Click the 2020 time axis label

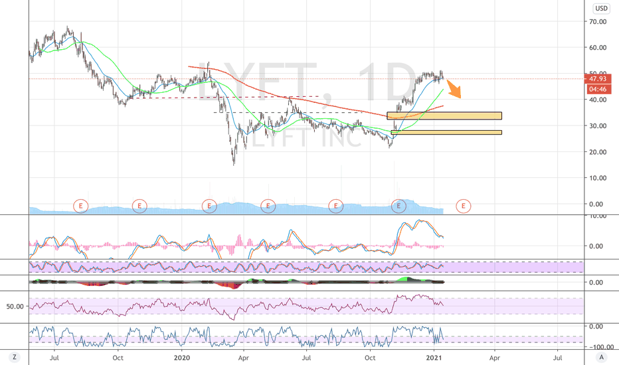click(x=181, y=358)
